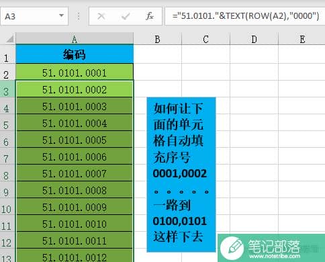Select row 8 header

(7, 173)
